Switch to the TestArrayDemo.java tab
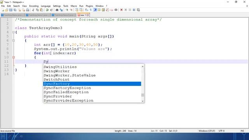The image size is (249, 140). coord(13,15)
